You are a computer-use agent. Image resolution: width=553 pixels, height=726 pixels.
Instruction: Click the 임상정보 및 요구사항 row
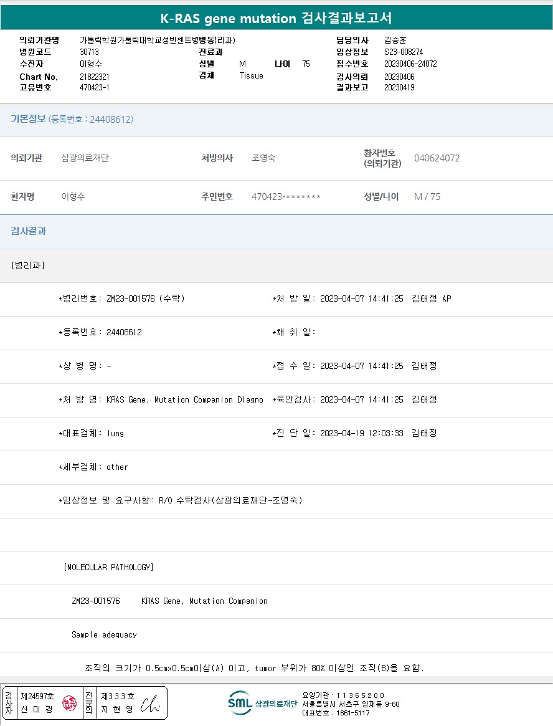(181, 500)
